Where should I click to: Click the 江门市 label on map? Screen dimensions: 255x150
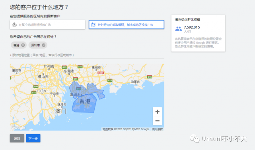(42, 91)
